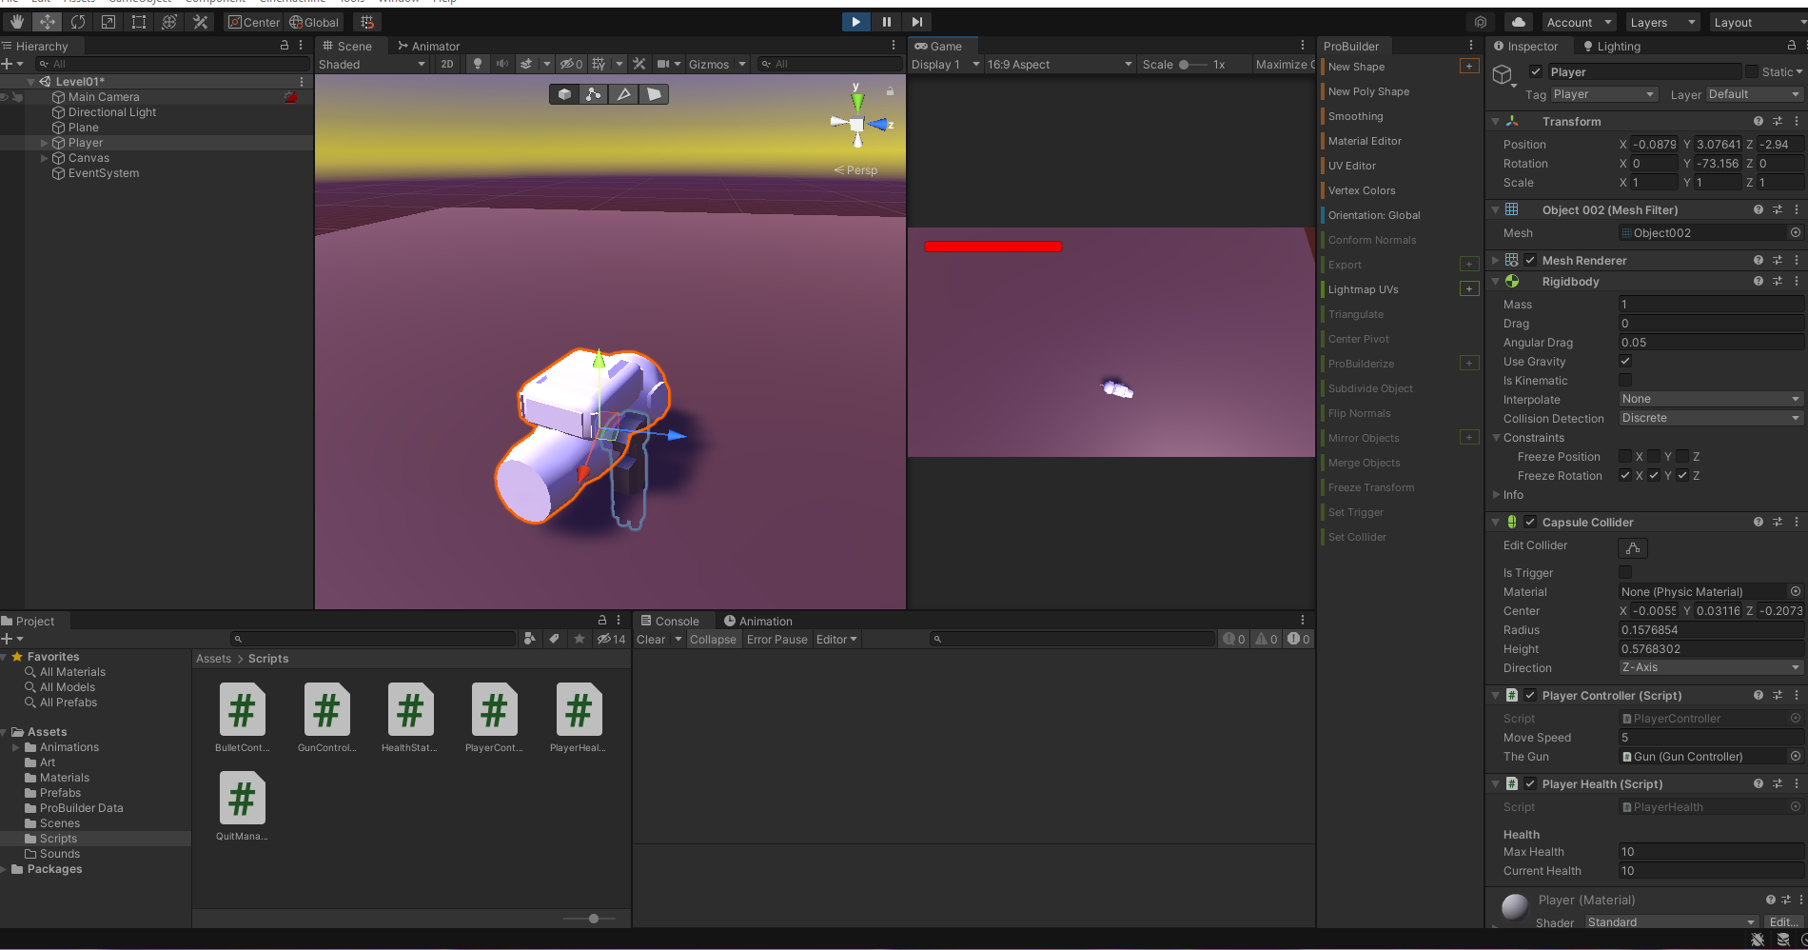This screenshot has width=1808, height=950.
Task: Click Error Pause in the console
Action: click(776, 639)
